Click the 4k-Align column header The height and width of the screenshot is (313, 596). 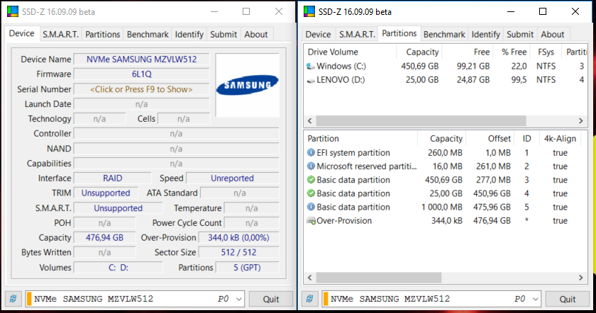tap(560, 139)
